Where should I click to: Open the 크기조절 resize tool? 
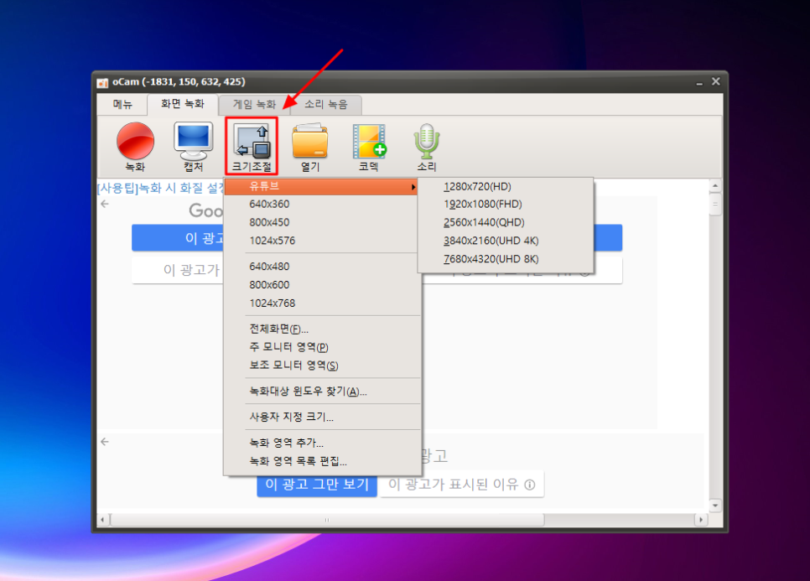click(x=252, y=146)
